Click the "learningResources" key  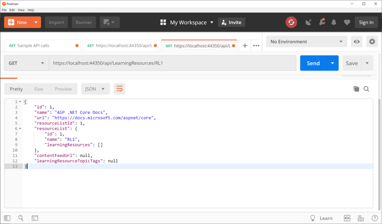[x=69, y=145]
